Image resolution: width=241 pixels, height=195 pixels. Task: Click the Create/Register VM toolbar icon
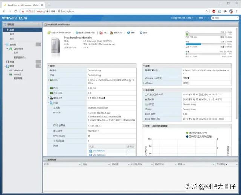point(77,33)
